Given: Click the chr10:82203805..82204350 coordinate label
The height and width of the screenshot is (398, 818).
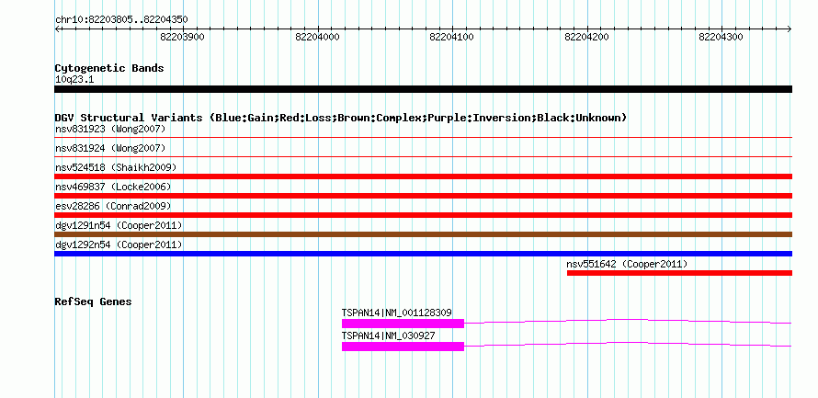Looking at the screenshot, I should [121, 20].
